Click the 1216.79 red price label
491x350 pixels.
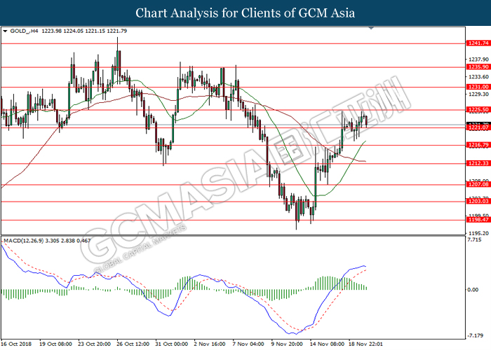coord(478,145)
